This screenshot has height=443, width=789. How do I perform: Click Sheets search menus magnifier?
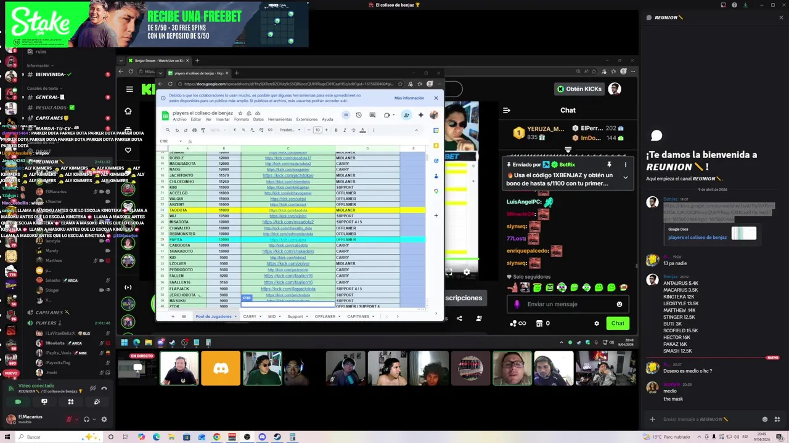pos(168,130)
